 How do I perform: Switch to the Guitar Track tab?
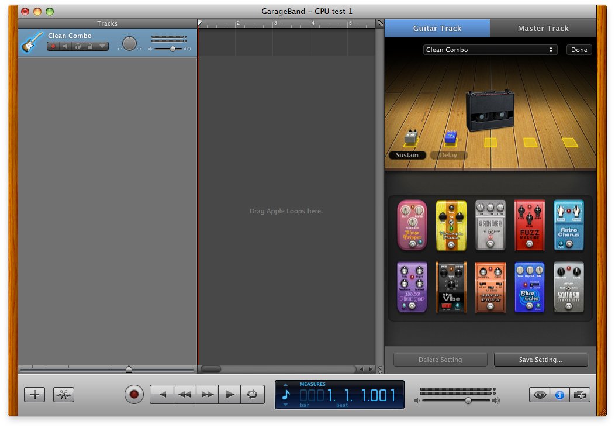coord(437,28)
